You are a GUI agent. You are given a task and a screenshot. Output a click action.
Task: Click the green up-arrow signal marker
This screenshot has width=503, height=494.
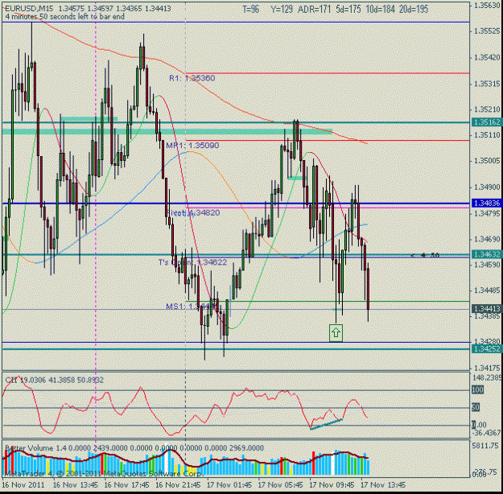tap(336, 332)
